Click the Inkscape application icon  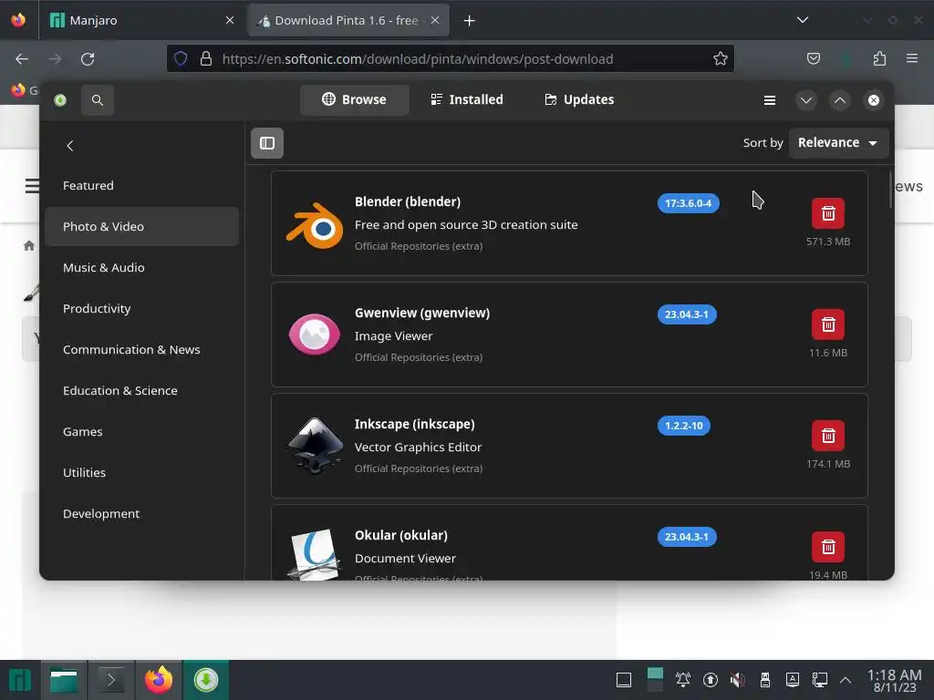pos(315,445)
